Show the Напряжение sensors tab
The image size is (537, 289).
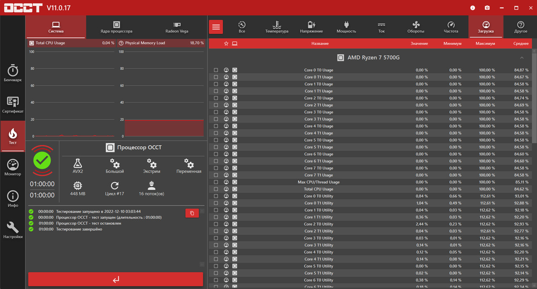click(x=311, y=27)
